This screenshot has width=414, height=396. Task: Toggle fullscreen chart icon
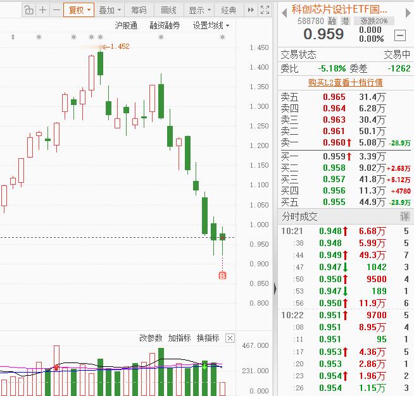(x=265, y=10)
